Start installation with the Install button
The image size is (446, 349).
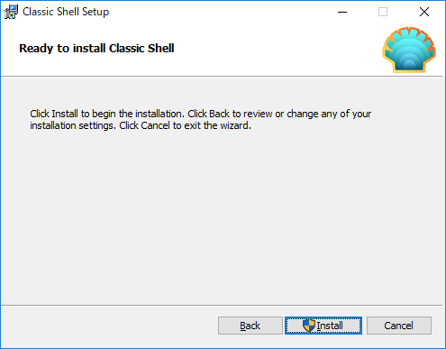click(x=323, y=326)
